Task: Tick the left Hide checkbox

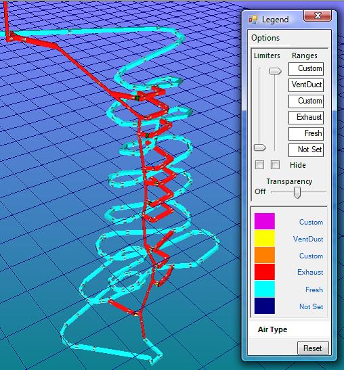Action: 259,164
